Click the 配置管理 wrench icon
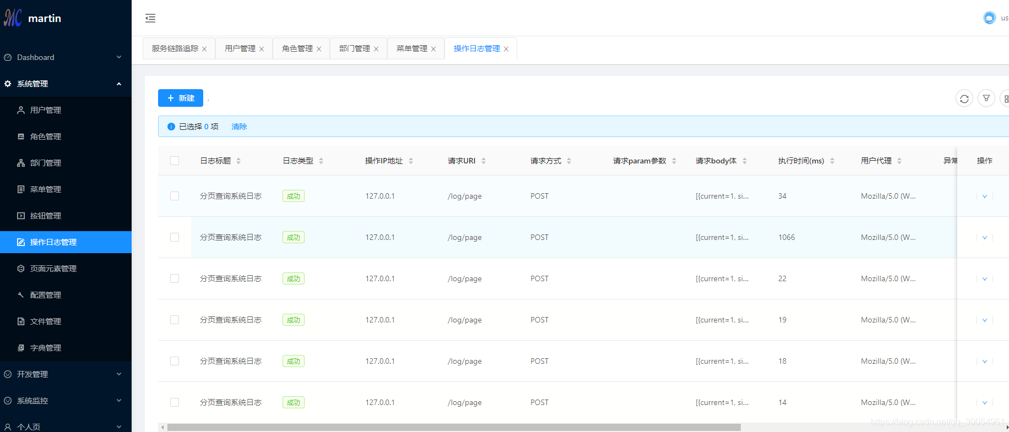 21,295
